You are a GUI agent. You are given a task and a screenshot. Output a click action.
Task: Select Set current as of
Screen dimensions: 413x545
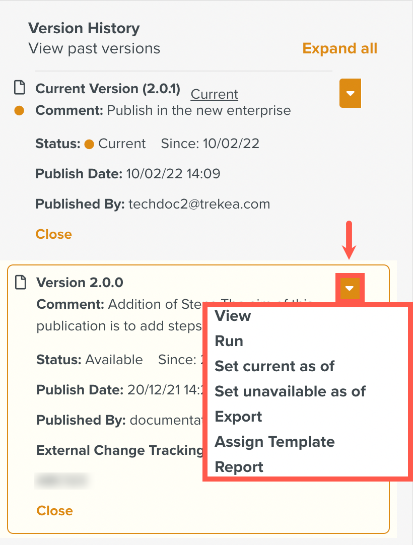pyautogui.click(x=274, y=366)
